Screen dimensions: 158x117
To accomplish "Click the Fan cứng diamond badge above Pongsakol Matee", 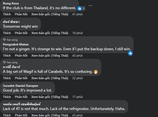I will pos(4,40).
